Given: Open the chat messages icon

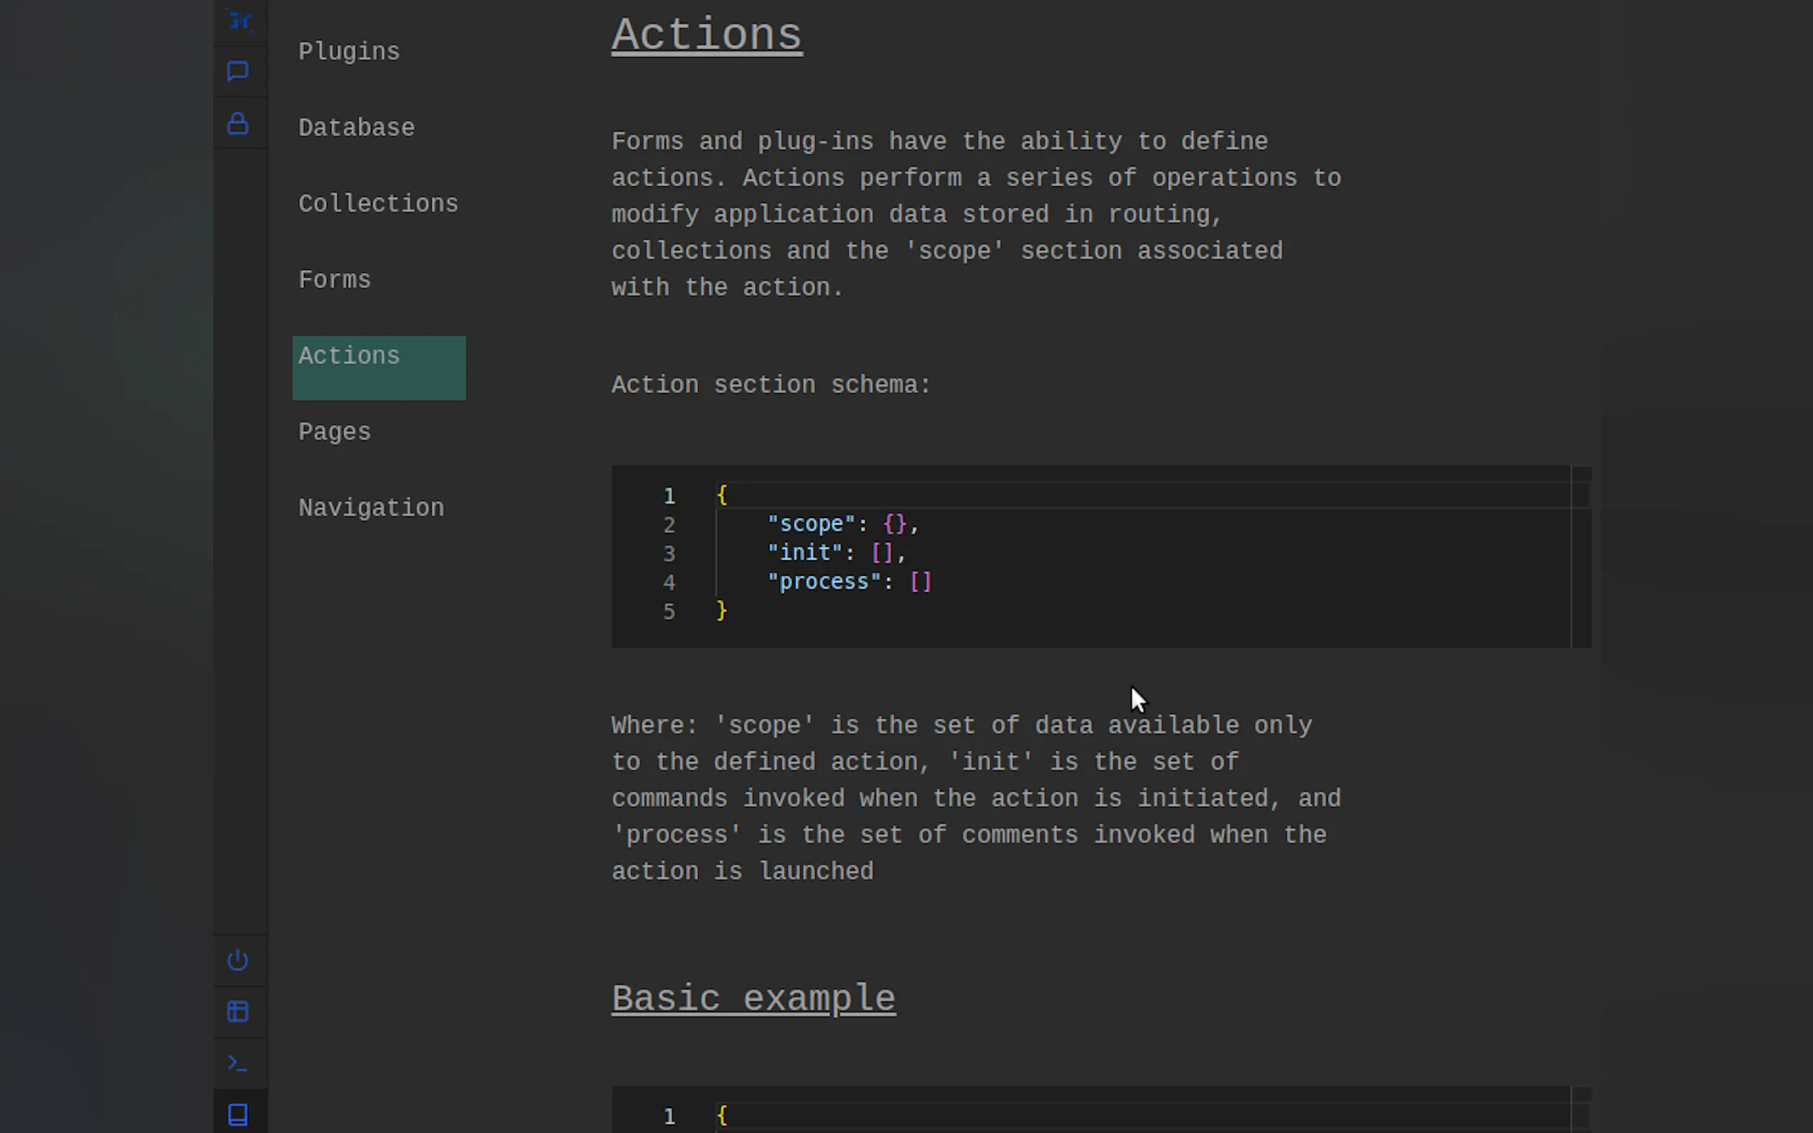Looking at the screenshot, I should (x=238, y=71).
